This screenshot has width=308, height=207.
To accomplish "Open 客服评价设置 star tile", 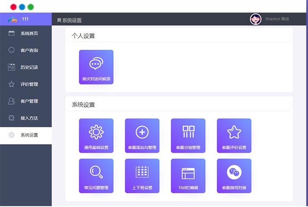I will (234, 136).
